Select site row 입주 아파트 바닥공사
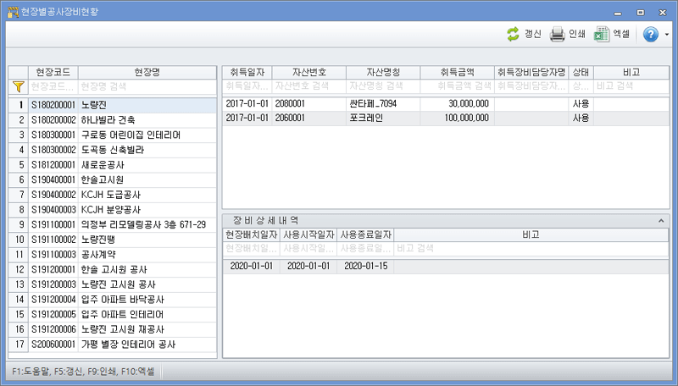The width and height of the screenshot is (678, 386). [x=113, y=300]
